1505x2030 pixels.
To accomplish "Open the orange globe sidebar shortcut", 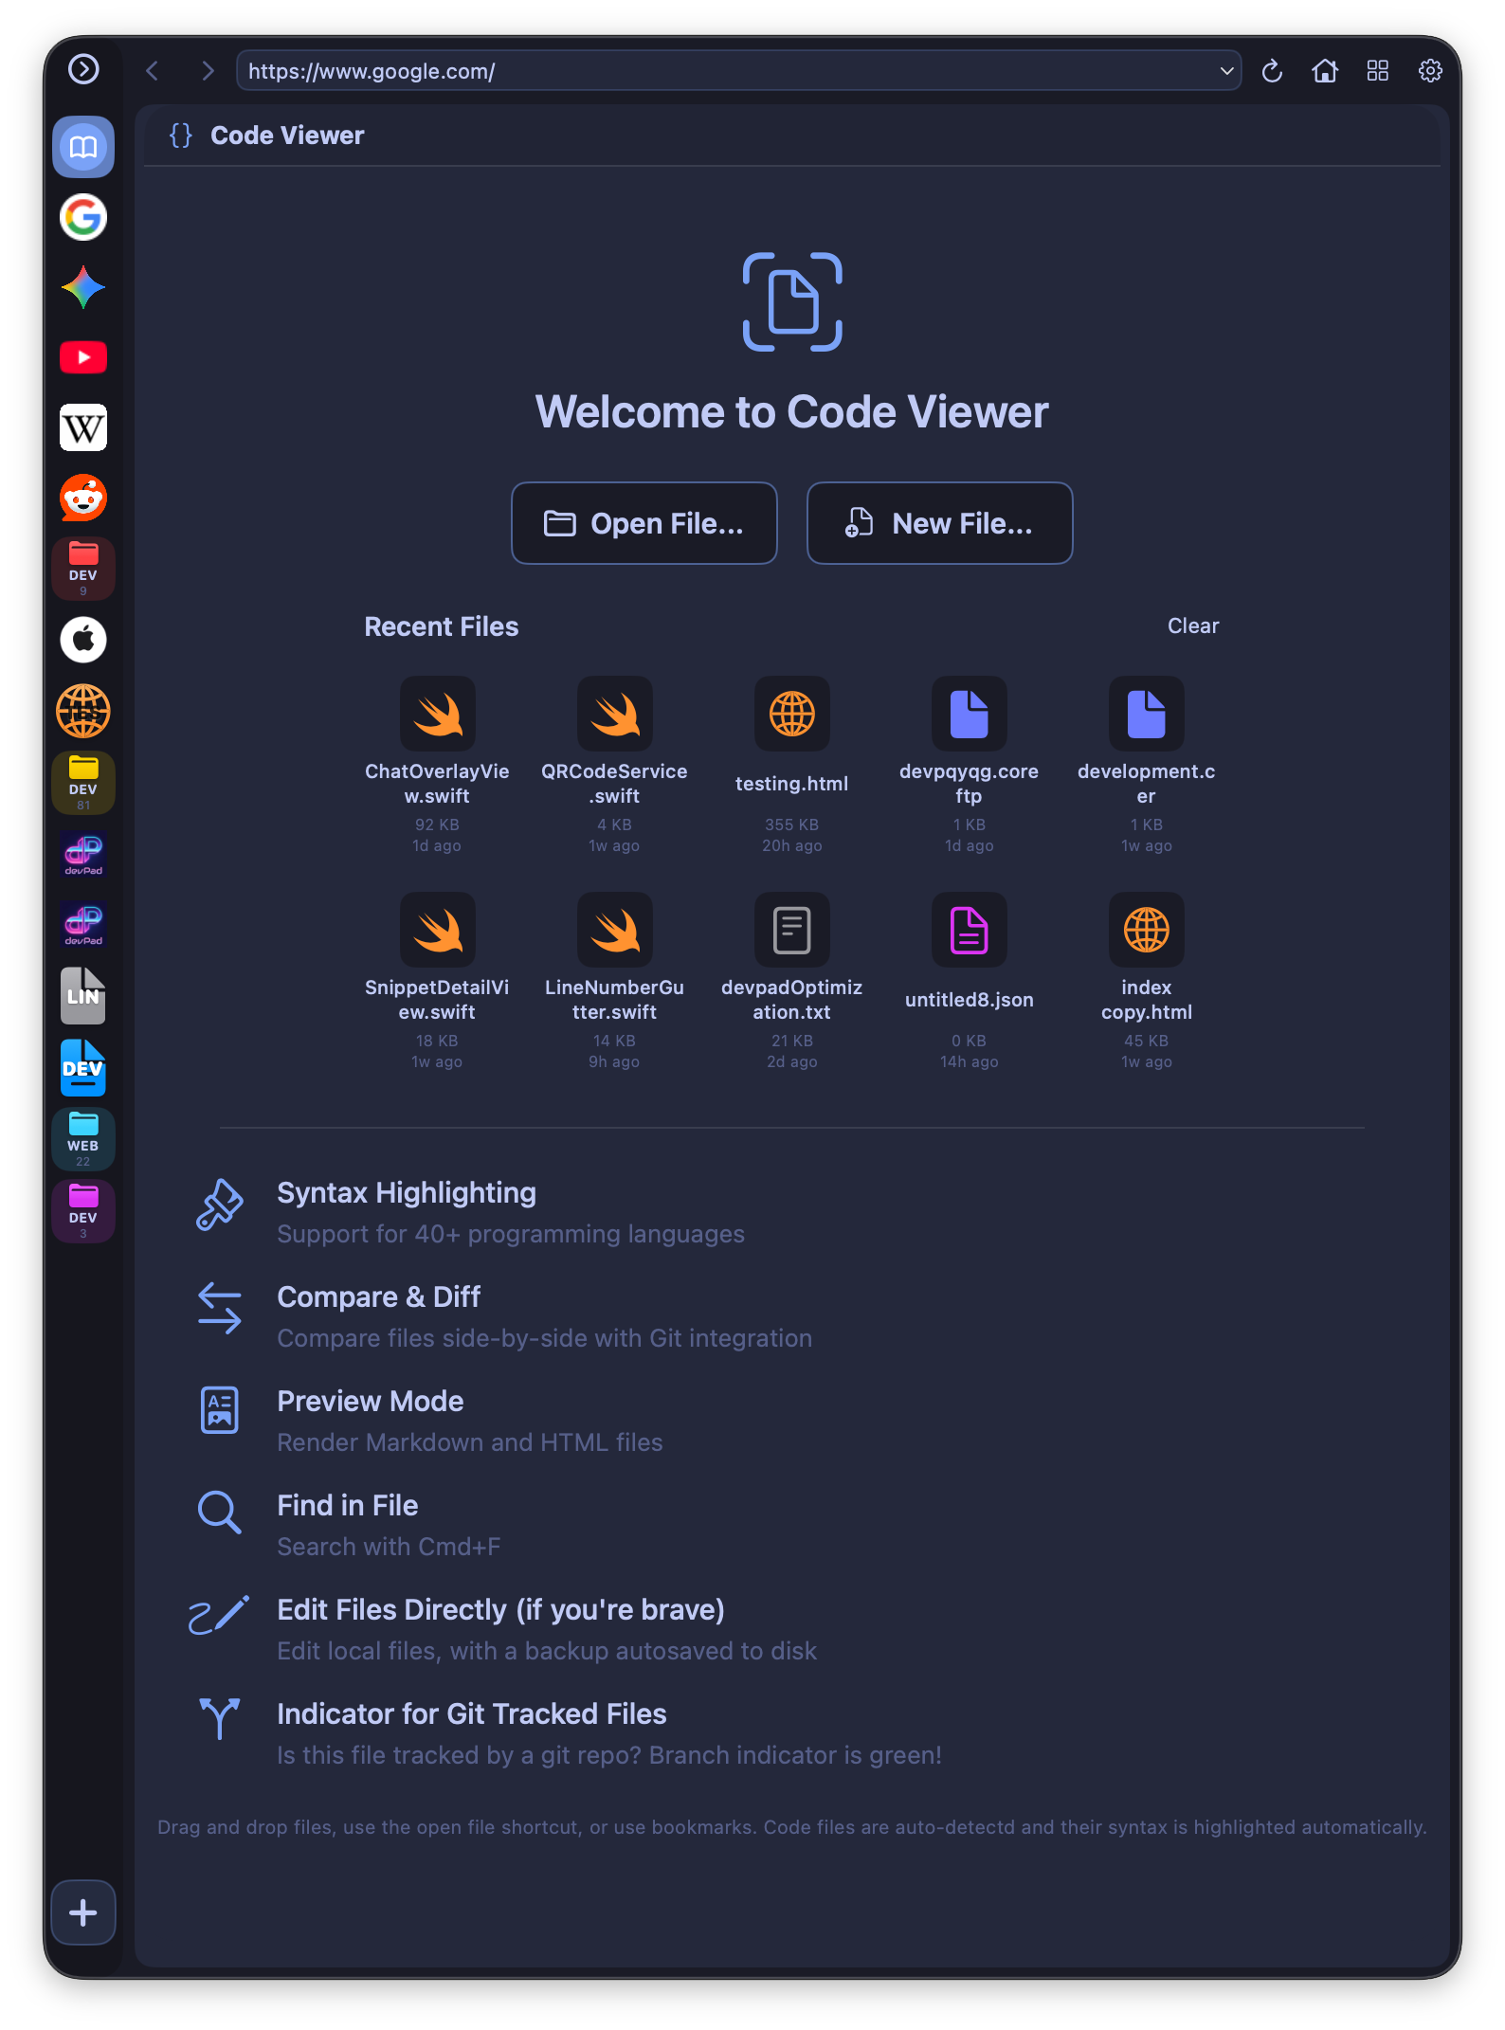I will (83, 711).
